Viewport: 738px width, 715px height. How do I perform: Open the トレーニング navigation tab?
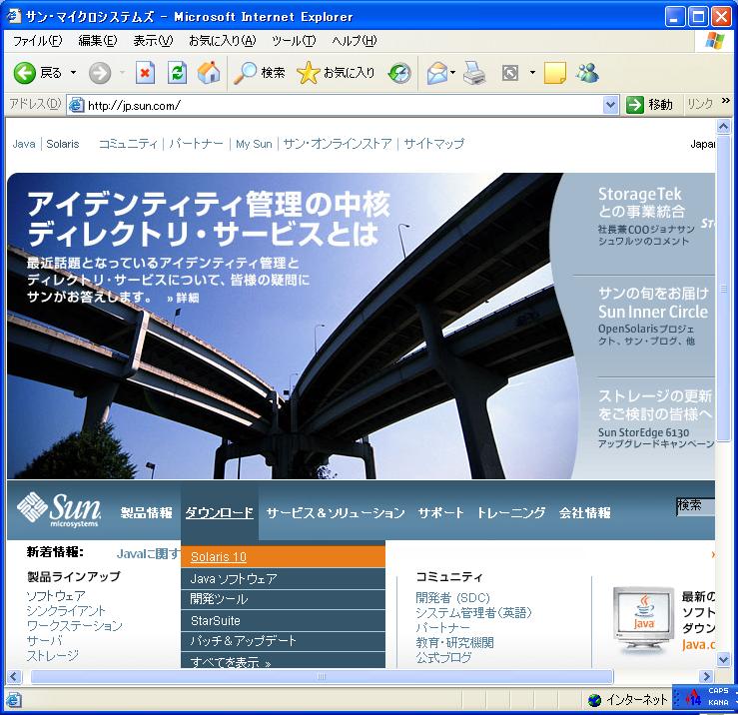(x=511, y=512)
